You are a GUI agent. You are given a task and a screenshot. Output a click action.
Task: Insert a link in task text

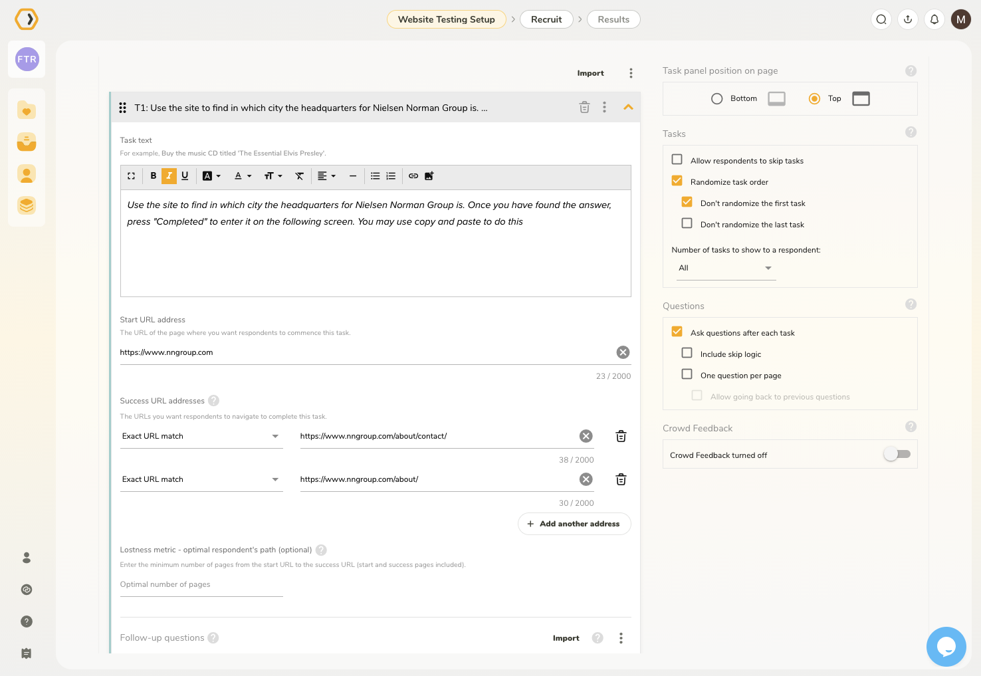click(413, 176)
